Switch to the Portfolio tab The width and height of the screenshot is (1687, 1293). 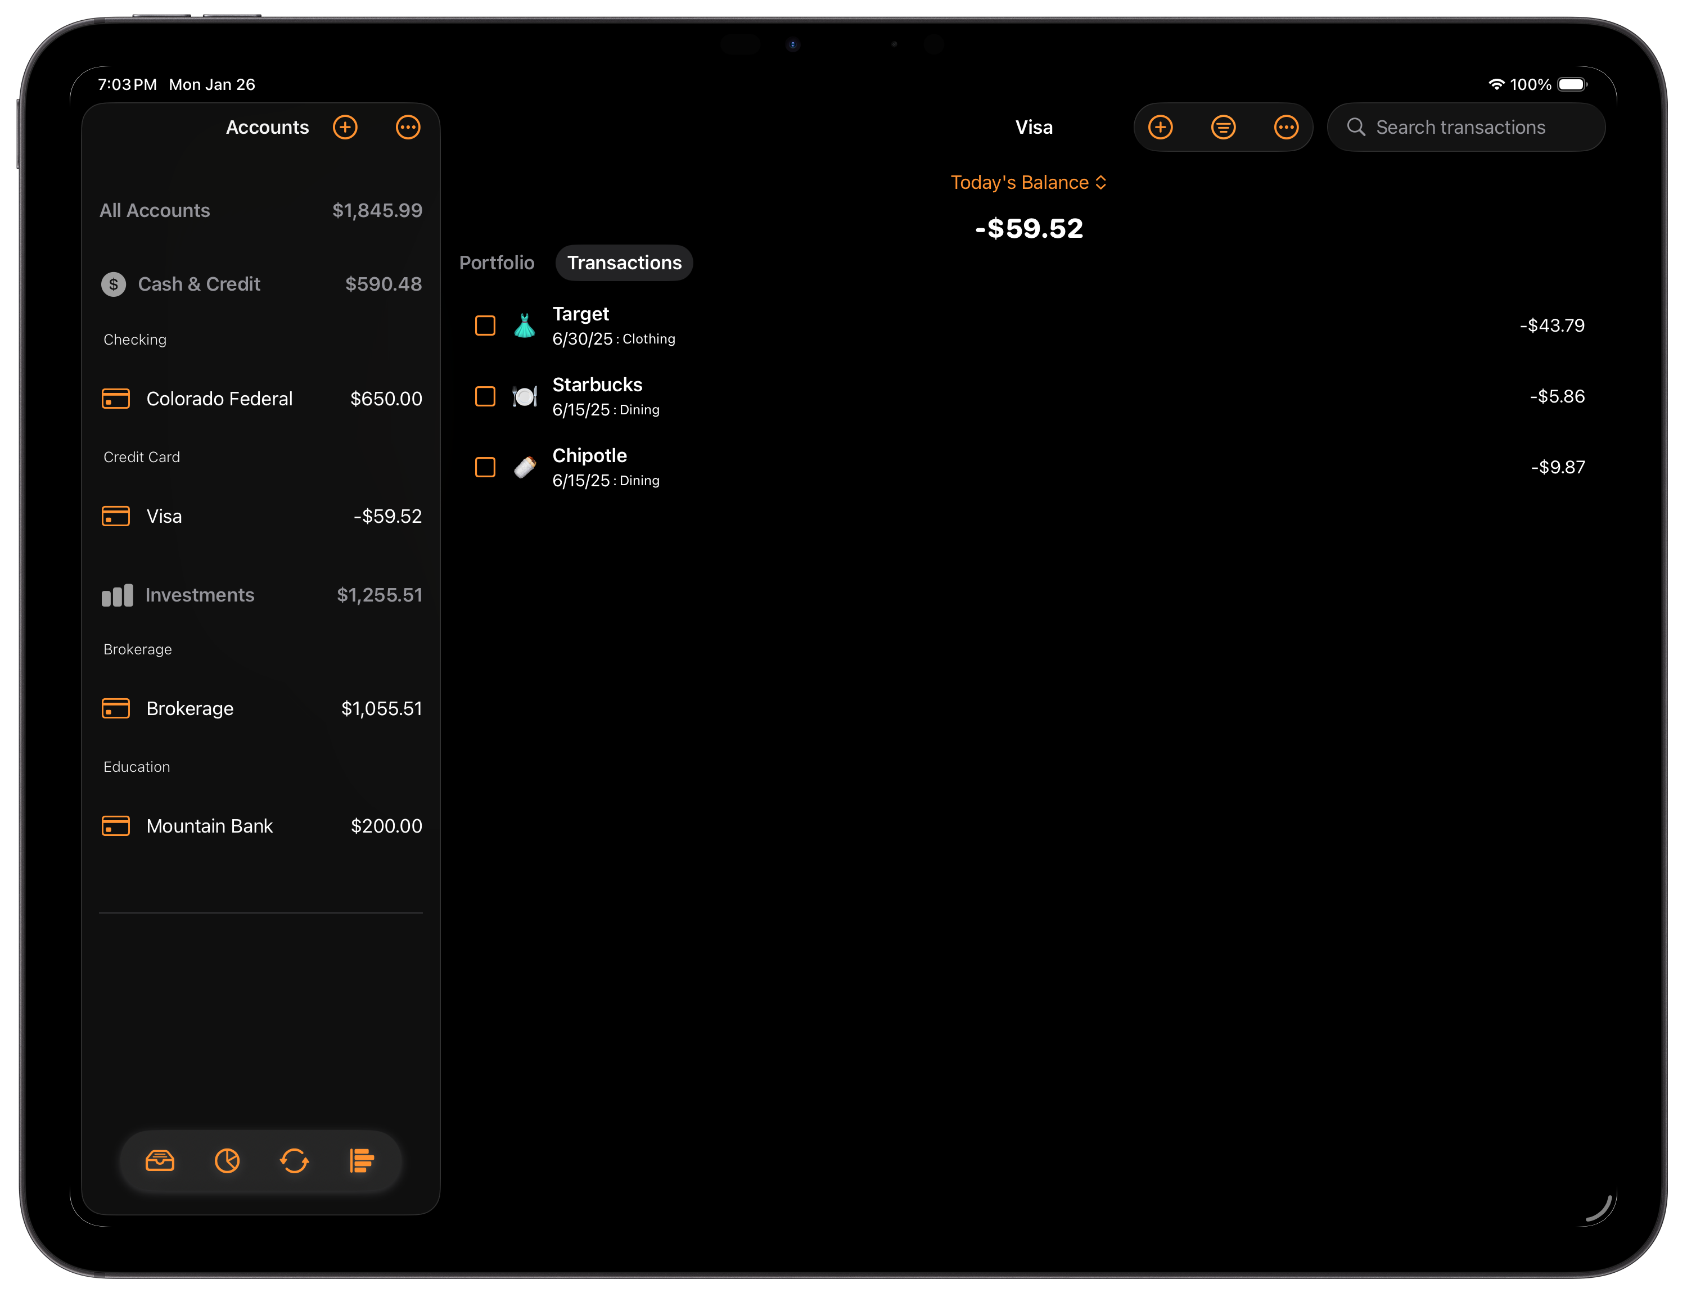tap(497, 263)
